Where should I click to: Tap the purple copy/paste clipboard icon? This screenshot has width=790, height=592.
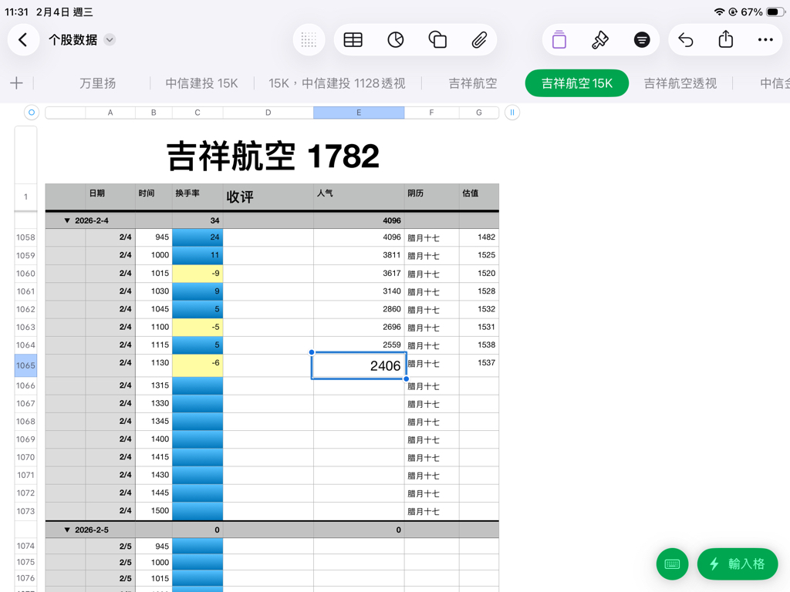click(559, 40)
